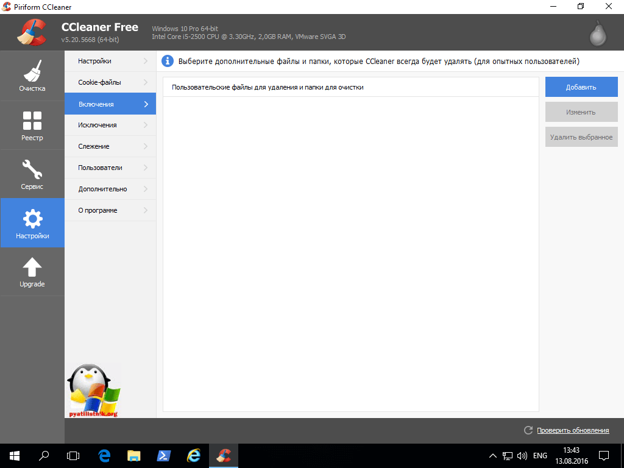Open the Реестр registry section
The width and height of the screenshot is (624, 468).
pos(32,126)
